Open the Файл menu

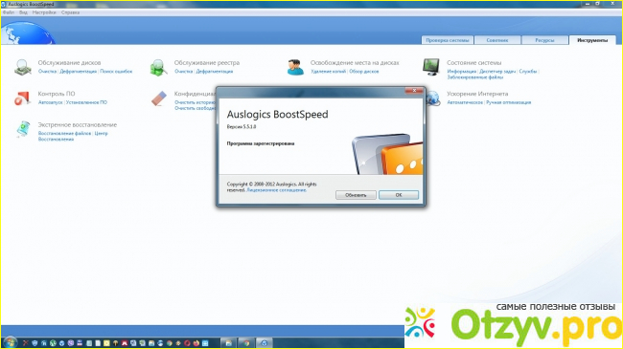pos(9,12)
